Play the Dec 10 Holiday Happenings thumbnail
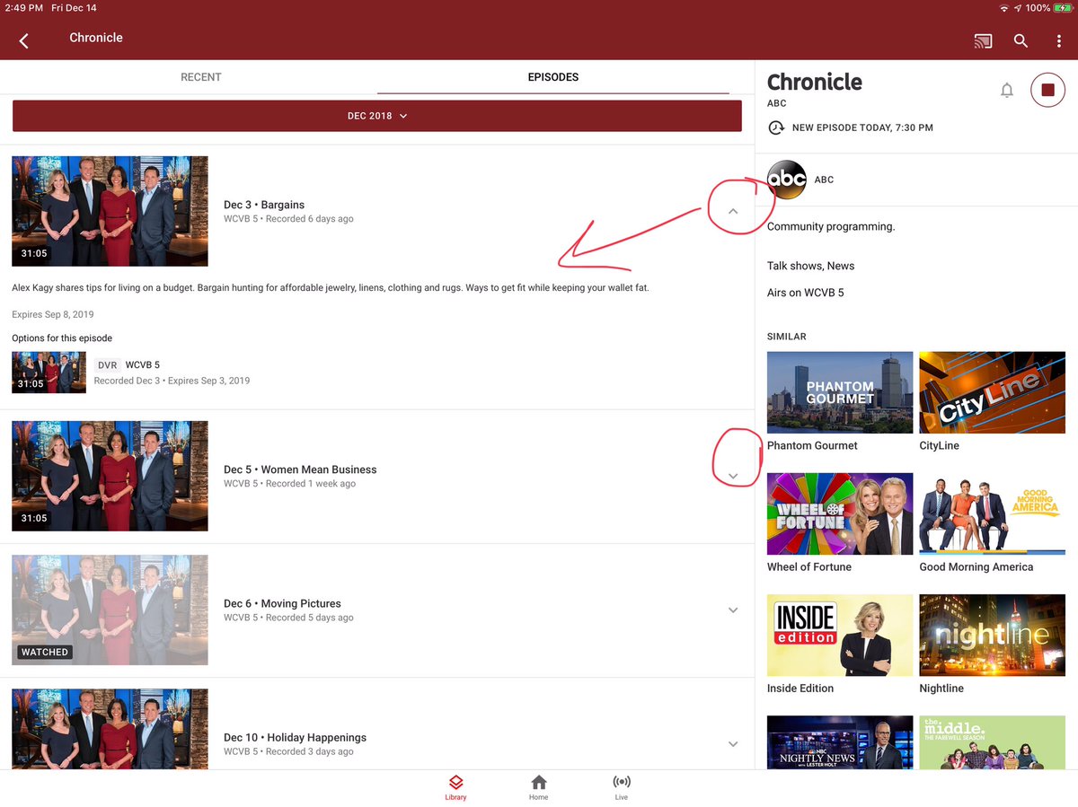Screen dimensions: 1078x807 coord(110,729)
